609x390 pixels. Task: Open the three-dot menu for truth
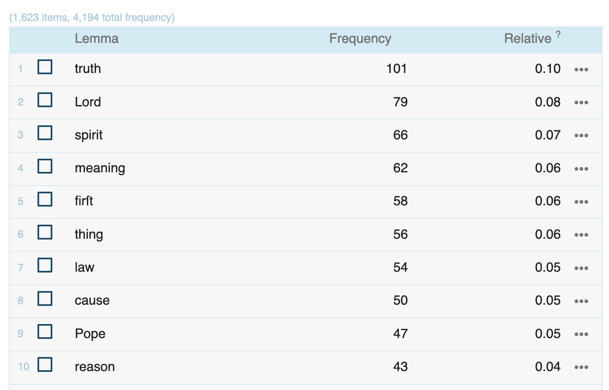click(581, 69)
